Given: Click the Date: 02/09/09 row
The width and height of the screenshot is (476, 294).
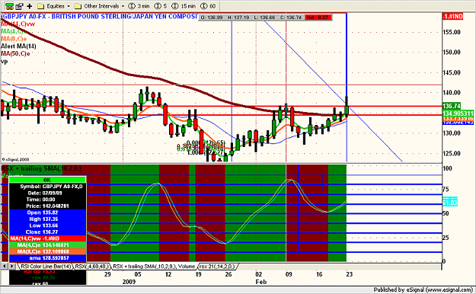Looking at the screenshot, I should pos(48,193).
